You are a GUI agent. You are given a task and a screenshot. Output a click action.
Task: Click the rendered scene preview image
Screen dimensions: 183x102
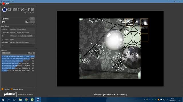click(x=110, y=49)
